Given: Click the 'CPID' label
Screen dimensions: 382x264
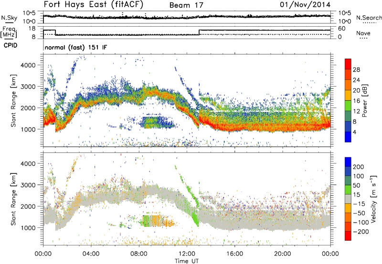Looking at the screenshot, I should [x=11, y=45].
